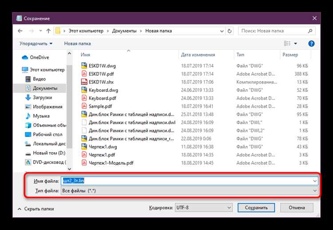The width and height of the screenshot is (333, 230).
Task: Select the ESKD1W.dwg file icon
Action: coord(84,65)
